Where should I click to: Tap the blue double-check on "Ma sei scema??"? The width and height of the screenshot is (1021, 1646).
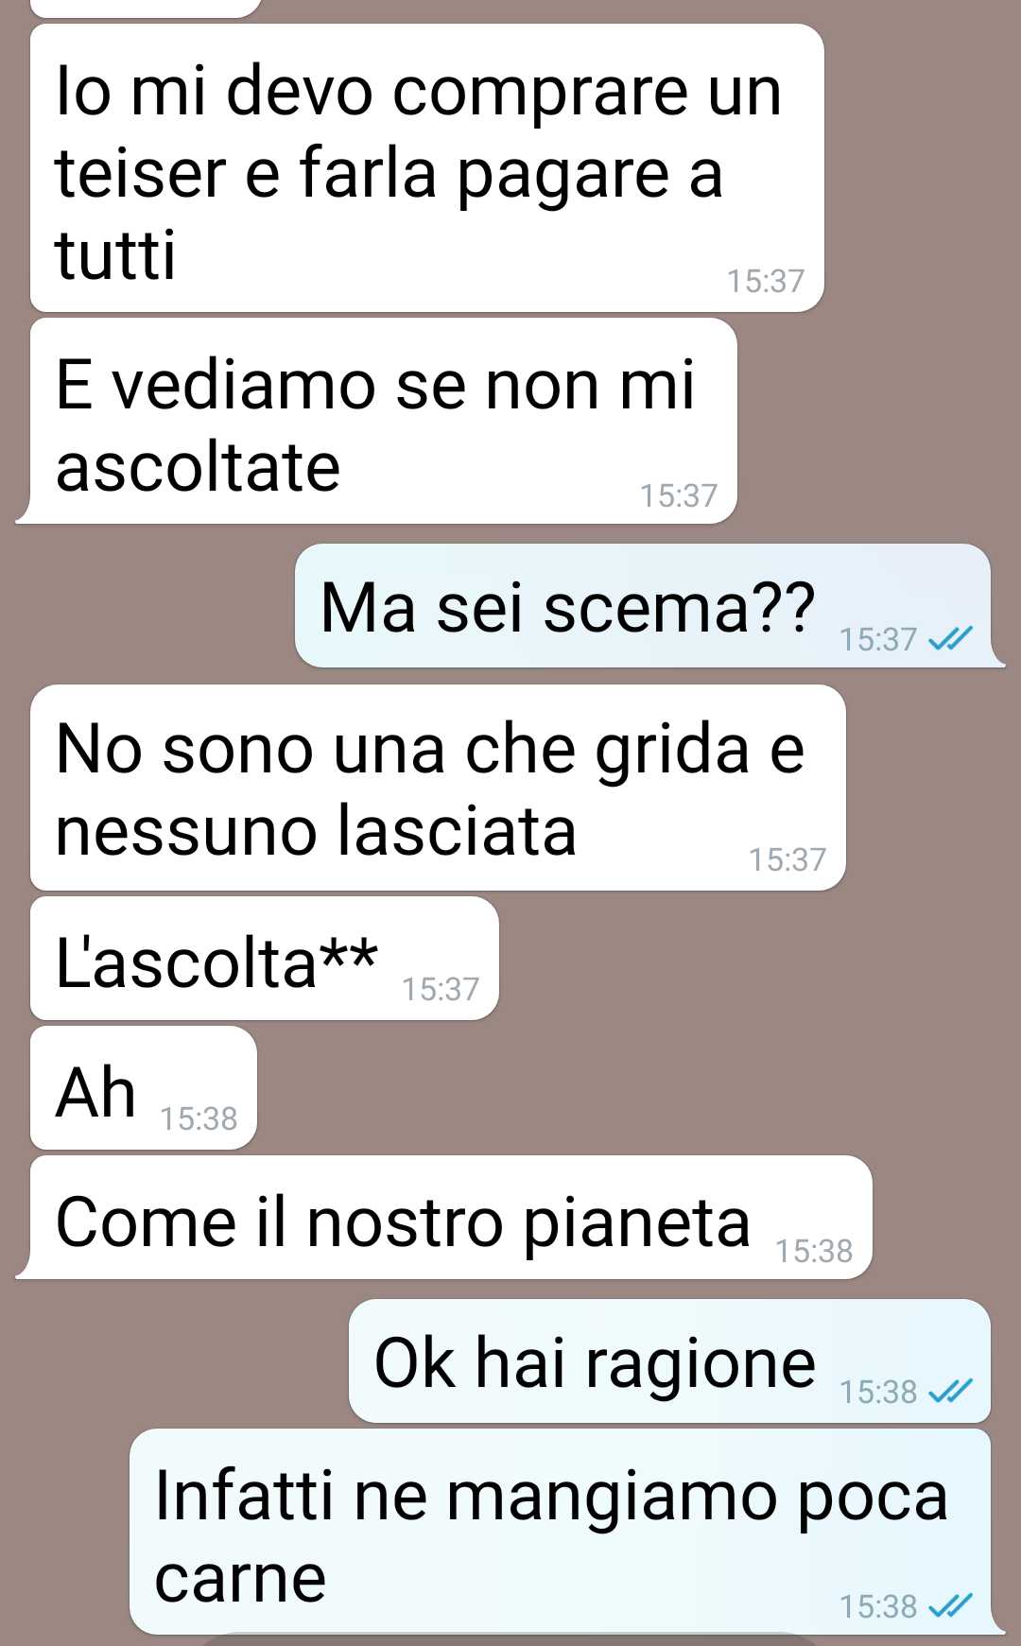950,640
